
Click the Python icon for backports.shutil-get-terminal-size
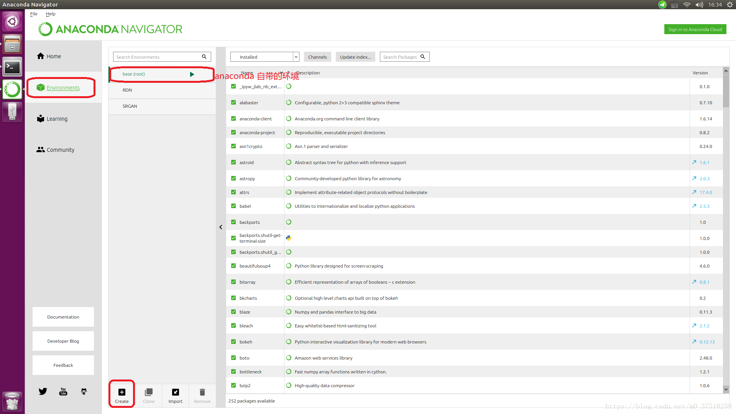pos(289,238)
